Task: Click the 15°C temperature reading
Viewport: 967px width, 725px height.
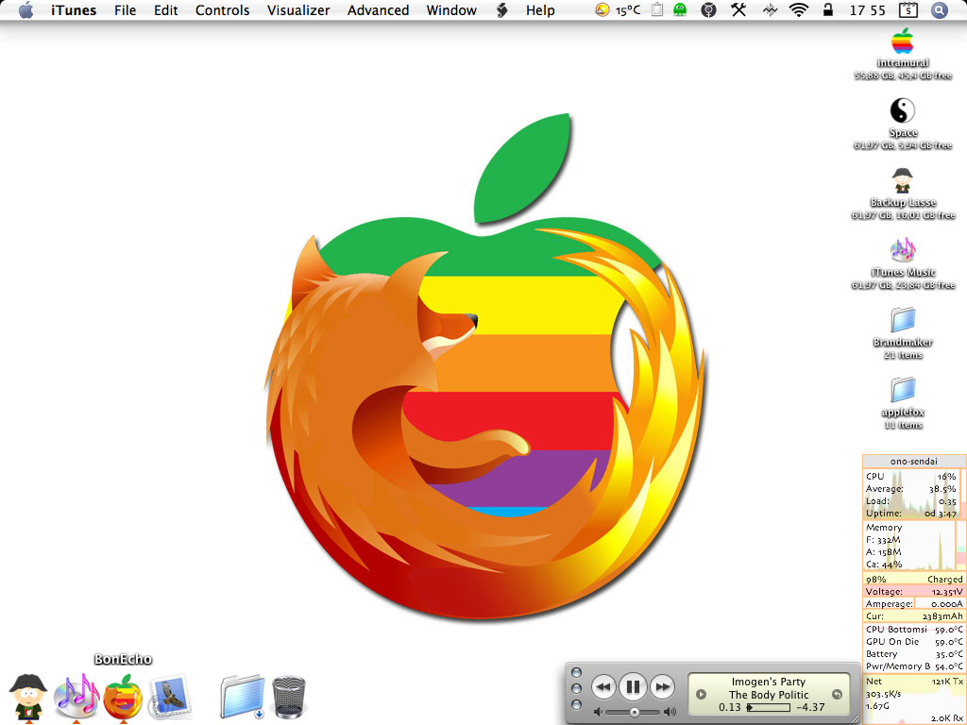Action: (628, 10)
